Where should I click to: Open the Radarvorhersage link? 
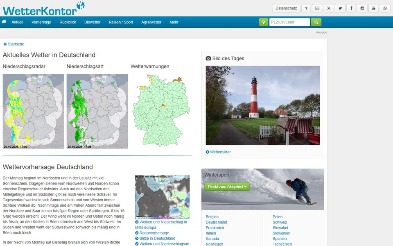click(152, 233)
